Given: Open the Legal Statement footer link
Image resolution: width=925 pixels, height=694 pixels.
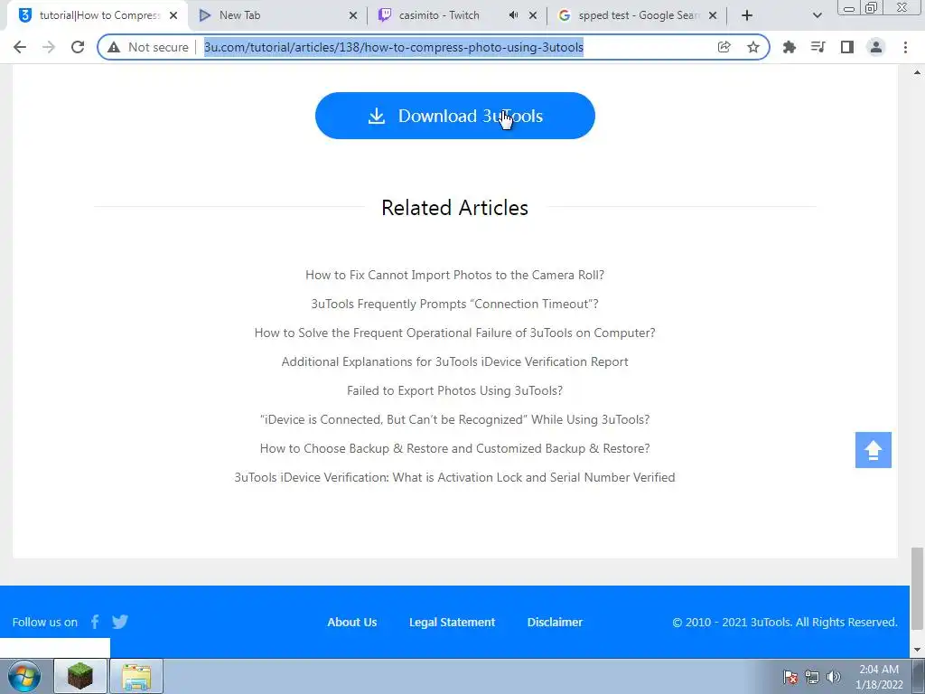Looking at the screenshot, I should point(452,622).
